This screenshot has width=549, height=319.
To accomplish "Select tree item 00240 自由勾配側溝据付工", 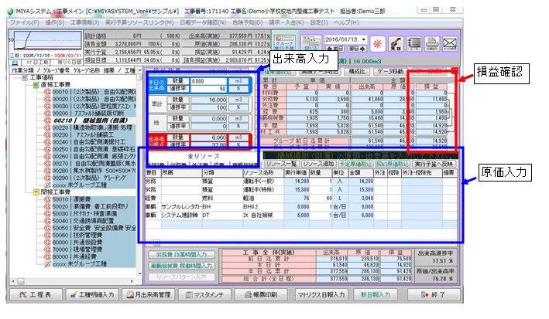I will (x=94, y=142).
